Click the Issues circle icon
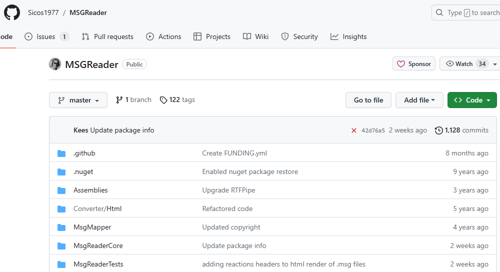 point(28,36)
